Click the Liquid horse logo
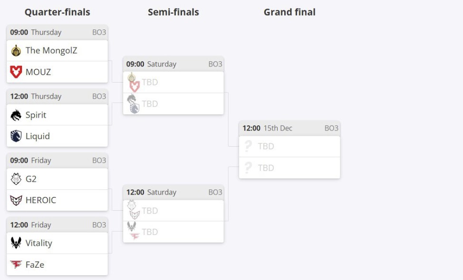 [16, 136]
